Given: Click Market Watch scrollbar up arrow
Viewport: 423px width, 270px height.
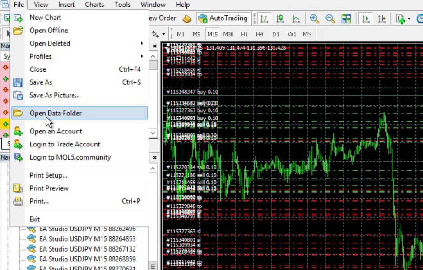Looking at the screenshot, I should pos(153,56).
